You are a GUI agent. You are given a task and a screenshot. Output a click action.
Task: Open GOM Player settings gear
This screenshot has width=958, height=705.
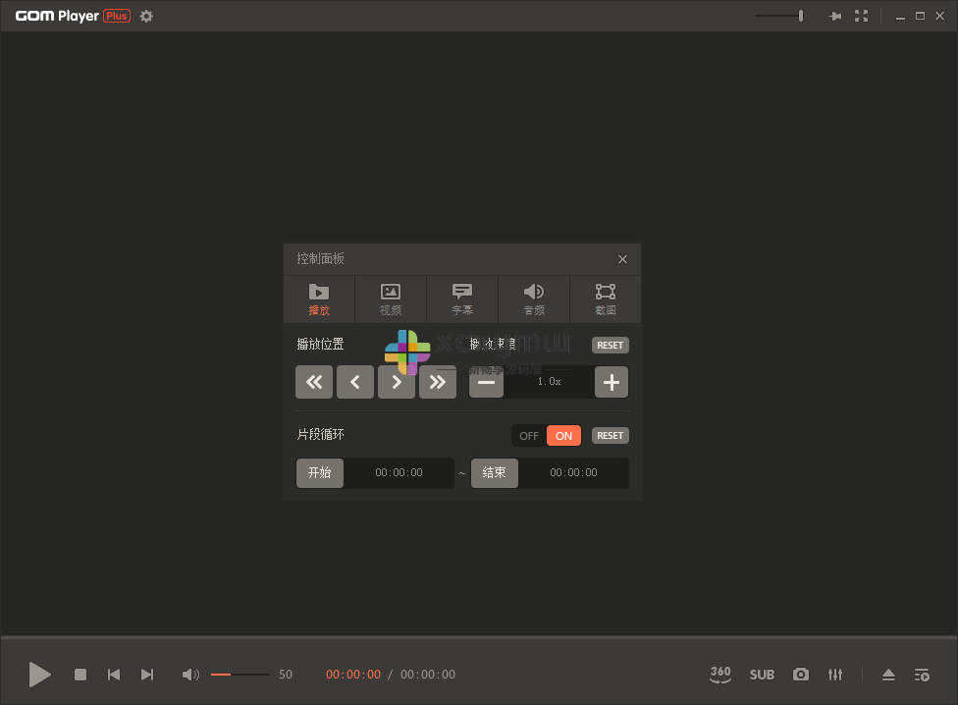point(145,16)
